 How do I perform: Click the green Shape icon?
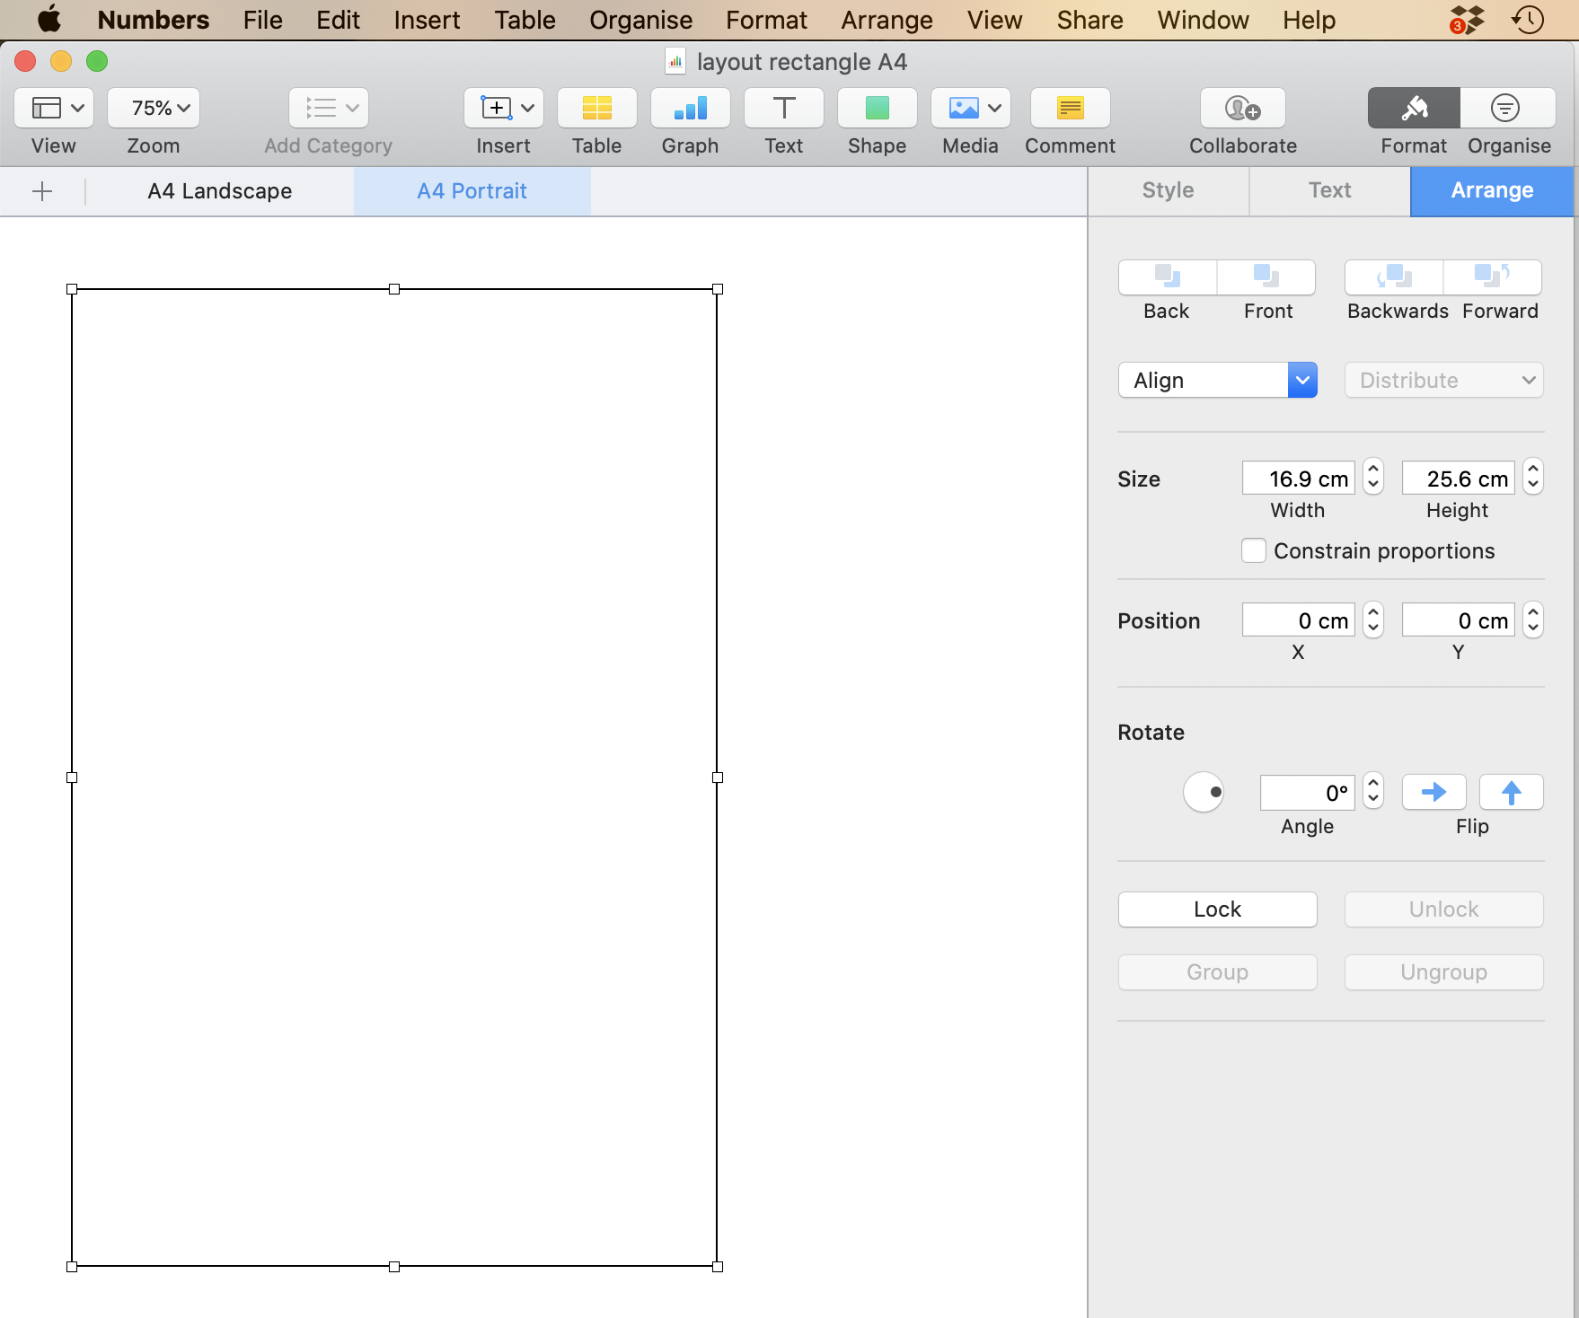(x=877, y=109)
